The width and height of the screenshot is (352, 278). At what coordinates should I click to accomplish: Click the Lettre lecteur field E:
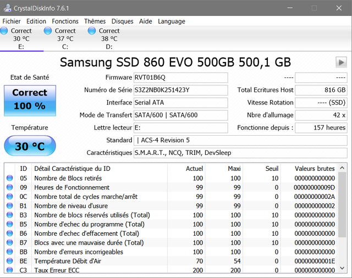[181, 128]
